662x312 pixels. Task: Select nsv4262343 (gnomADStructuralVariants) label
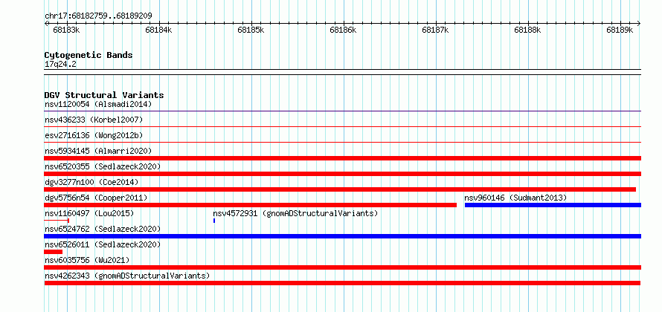[x=127, y=276]
